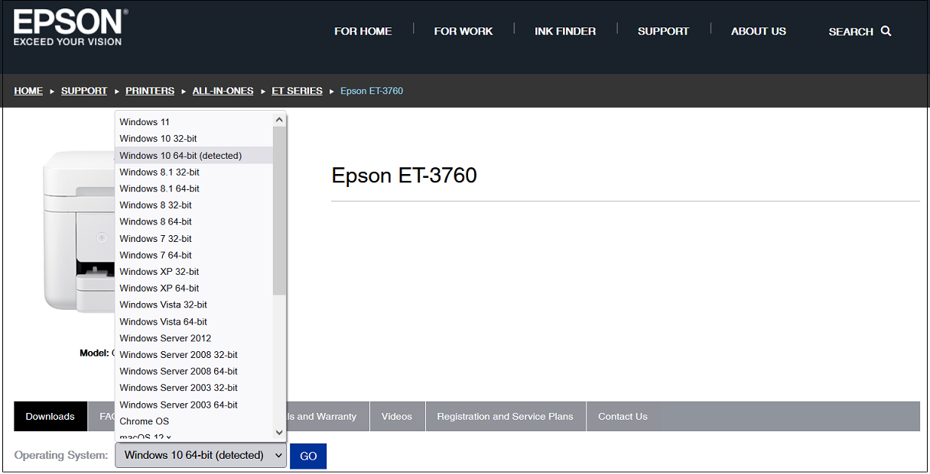The image size is (930, 474).
Task: Choose Chrome OS in list
Action: 194,421
